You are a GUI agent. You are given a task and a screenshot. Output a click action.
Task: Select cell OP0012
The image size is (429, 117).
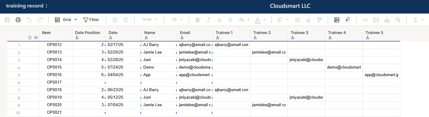tap(56, 45)
